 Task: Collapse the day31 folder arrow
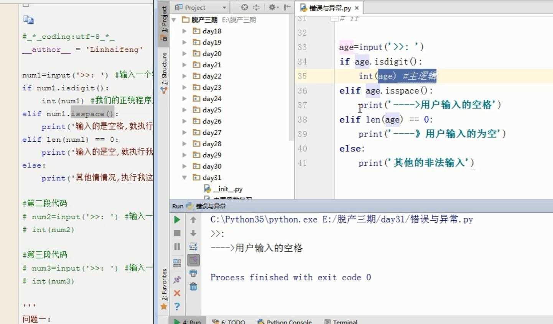coord(184,177)
